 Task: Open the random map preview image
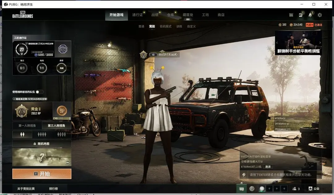click(x=42, y=157)
